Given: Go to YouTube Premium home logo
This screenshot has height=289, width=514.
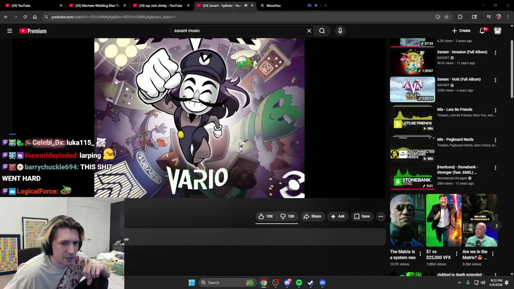Looking at the screenshot, I should point(33,31).
